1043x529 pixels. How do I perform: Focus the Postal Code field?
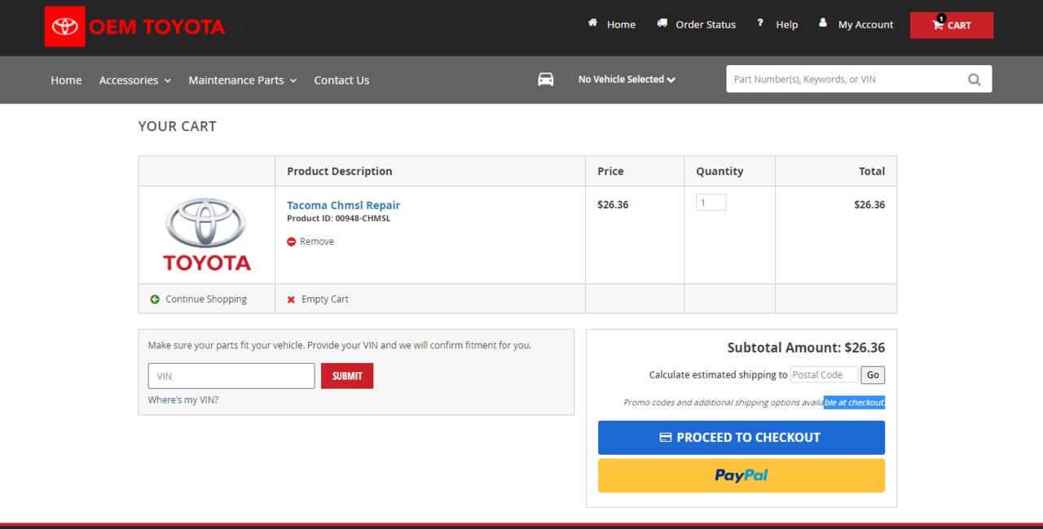pos(824,374)
